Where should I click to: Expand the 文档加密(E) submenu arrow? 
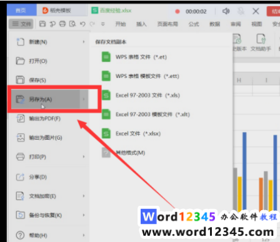(x=84, y=196)
